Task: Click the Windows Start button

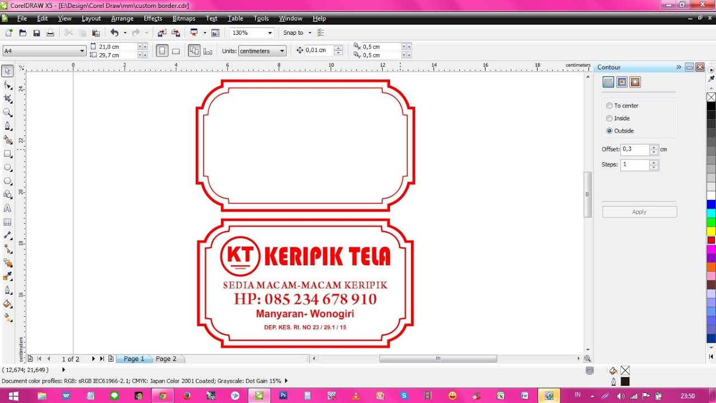Action: pyautogui.click(x=13, y=396)
